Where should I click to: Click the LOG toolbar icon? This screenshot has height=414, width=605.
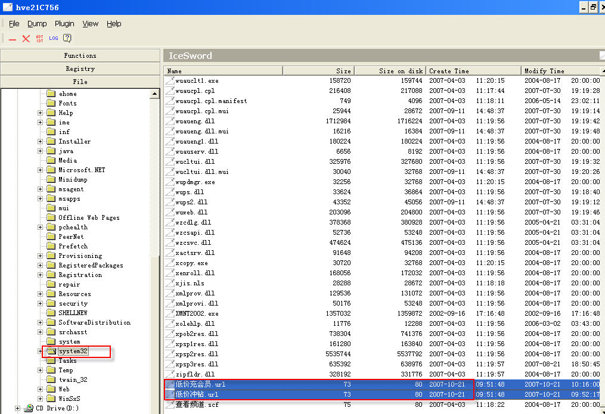pyautogui.click(x=54, y=39)
